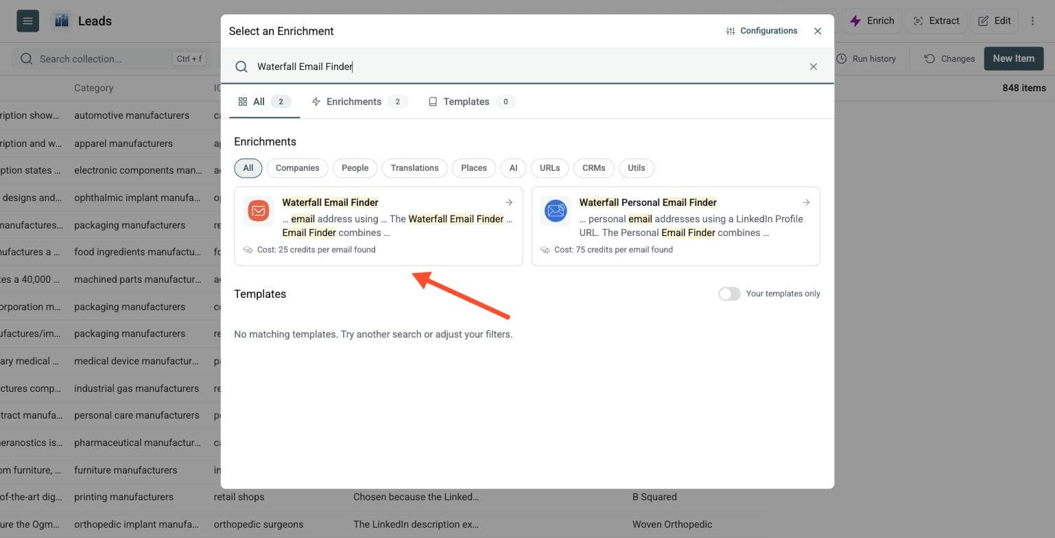Click the B Squared cell
The width and height of the screenshot is (1055, 538).
coord(654,497)
